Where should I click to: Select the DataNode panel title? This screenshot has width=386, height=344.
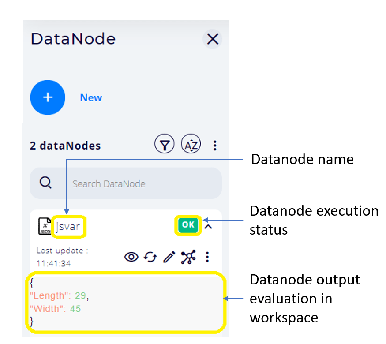pyautogui.click(x=73, y=39)
